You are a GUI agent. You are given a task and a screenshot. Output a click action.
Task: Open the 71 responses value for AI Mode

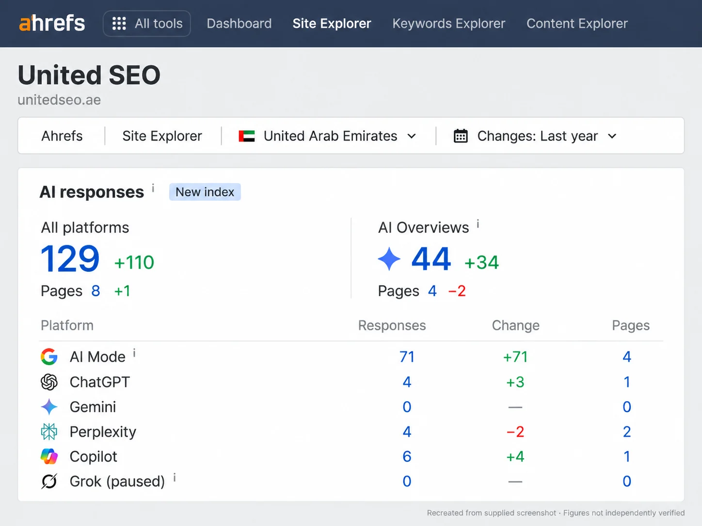click(407, 357)
